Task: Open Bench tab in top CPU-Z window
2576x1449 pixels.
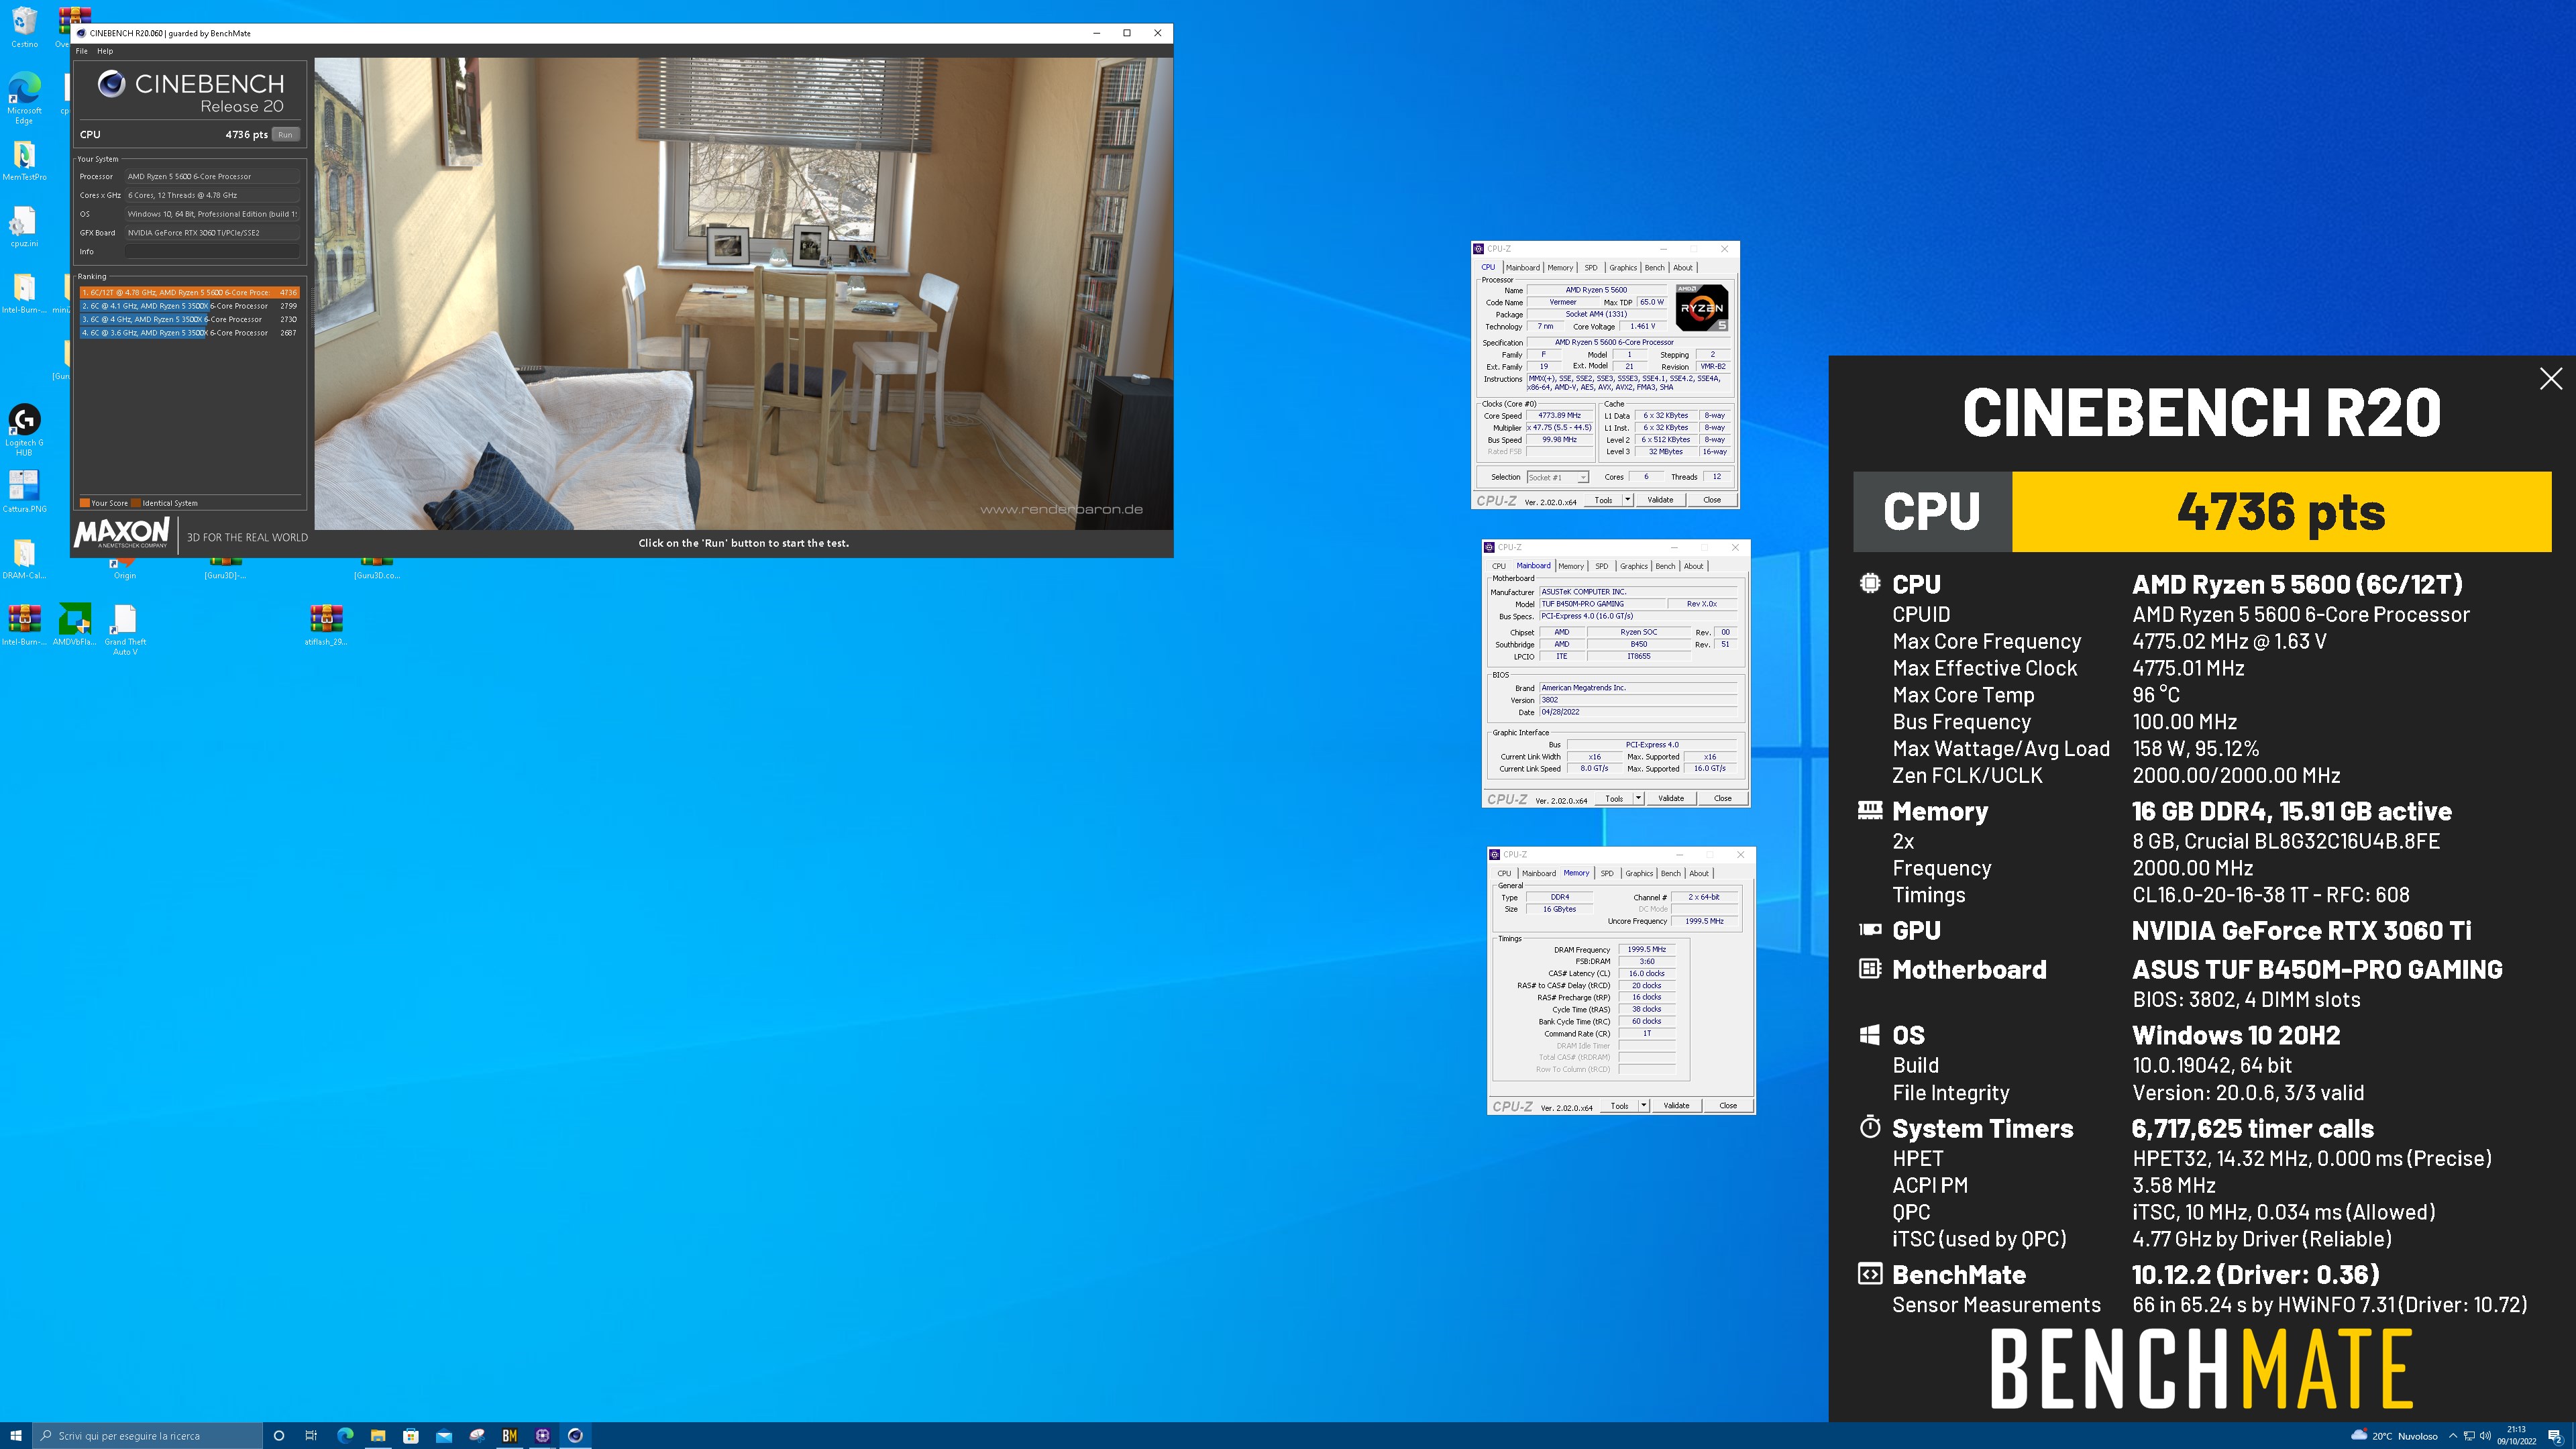Action: click(1655, 268)
